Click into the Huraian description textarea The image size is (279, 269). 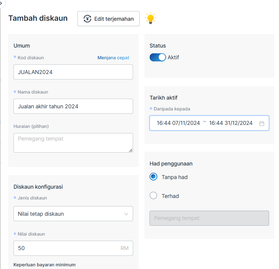coord(73,143)
